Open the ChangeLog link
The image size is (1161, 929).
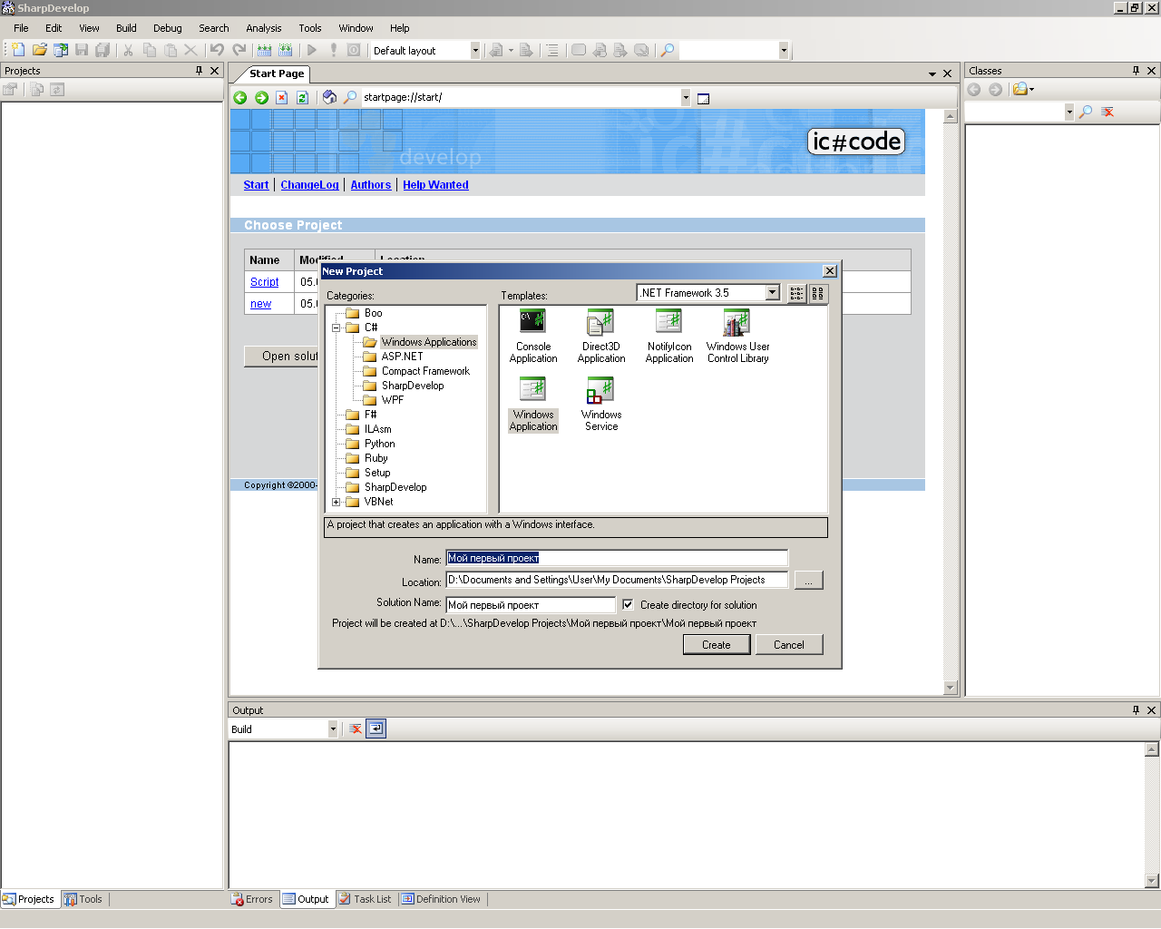tap(309, 185)
